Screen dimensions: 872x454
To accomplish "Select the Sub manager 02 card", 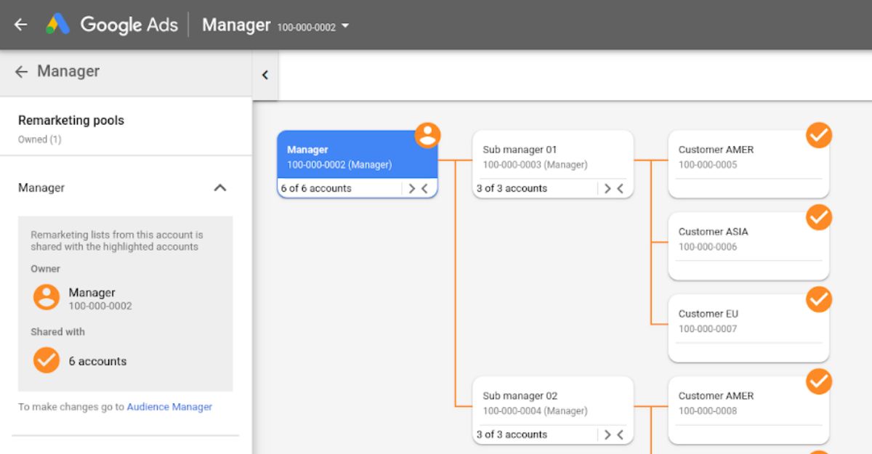I will point(553,410).
